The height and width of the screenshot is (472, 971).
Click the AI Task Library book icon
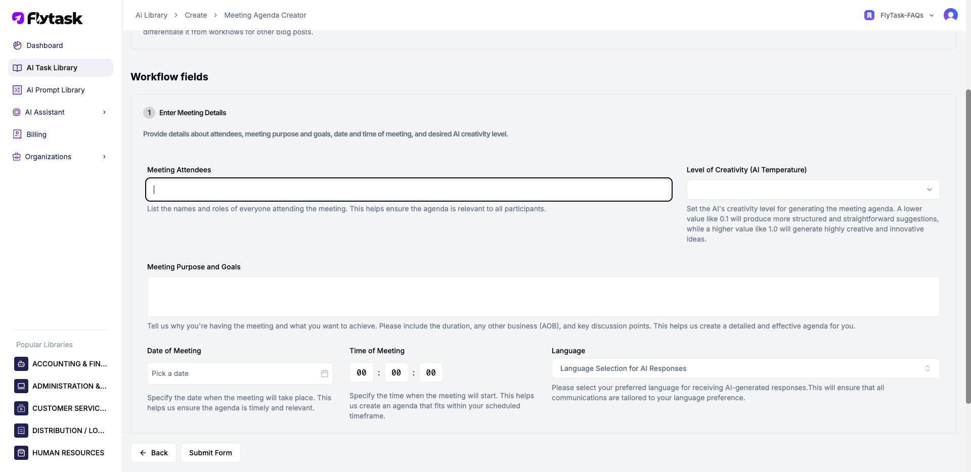17,68
